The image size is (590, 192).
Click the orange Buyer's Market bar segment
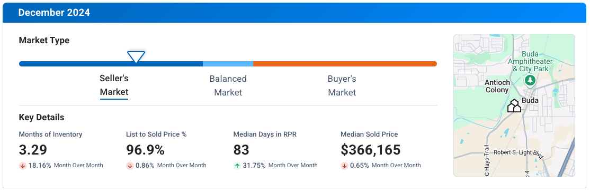tap(345, 64)
